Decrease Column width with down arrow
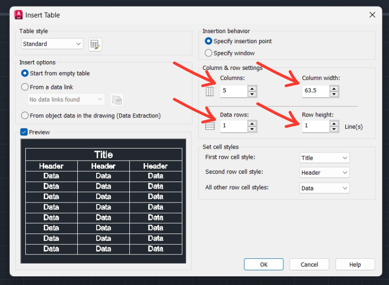This screenshot has height=285, width=389. tap(334, 94)
